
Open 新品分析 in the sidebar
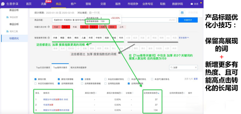pyautogui.click(x=14, y=10)
